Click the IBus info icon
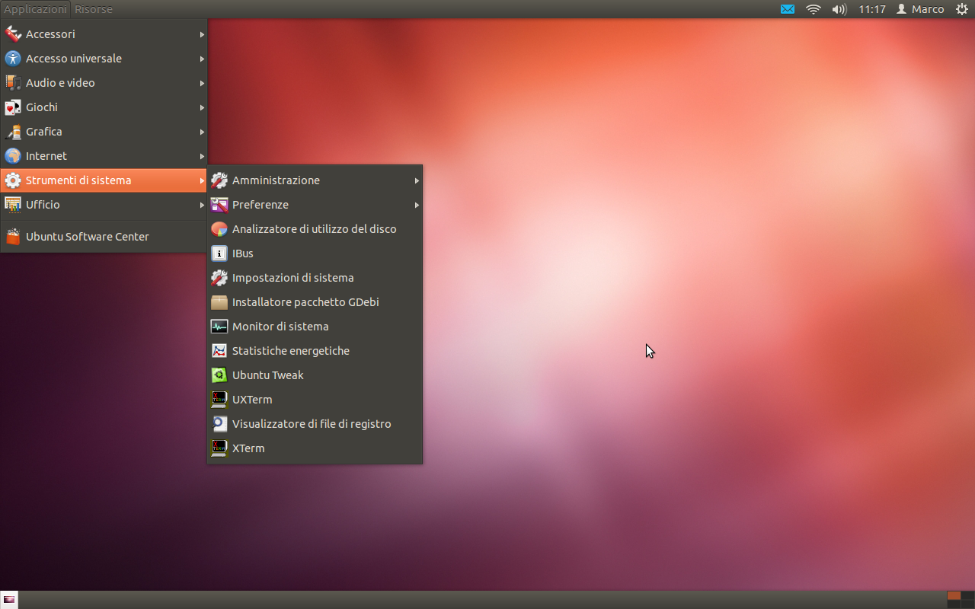This screenshot has width=975, height=609. (219, 253)
